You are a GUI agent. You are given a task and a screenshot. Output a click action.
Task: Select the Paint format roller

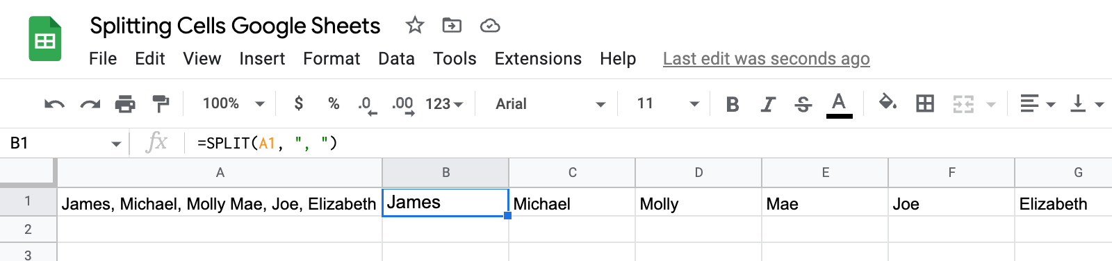tap(161, 104)
